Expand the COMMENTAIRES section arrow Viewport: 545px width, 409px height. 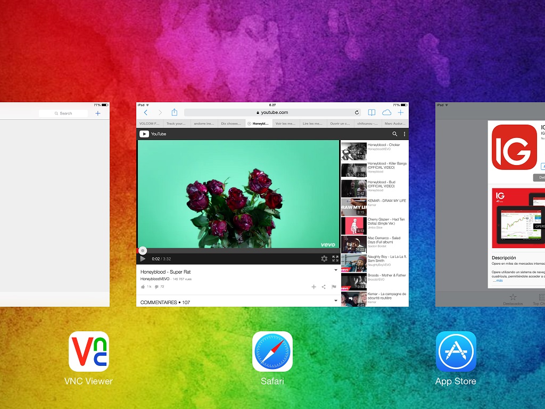[336, 300]
